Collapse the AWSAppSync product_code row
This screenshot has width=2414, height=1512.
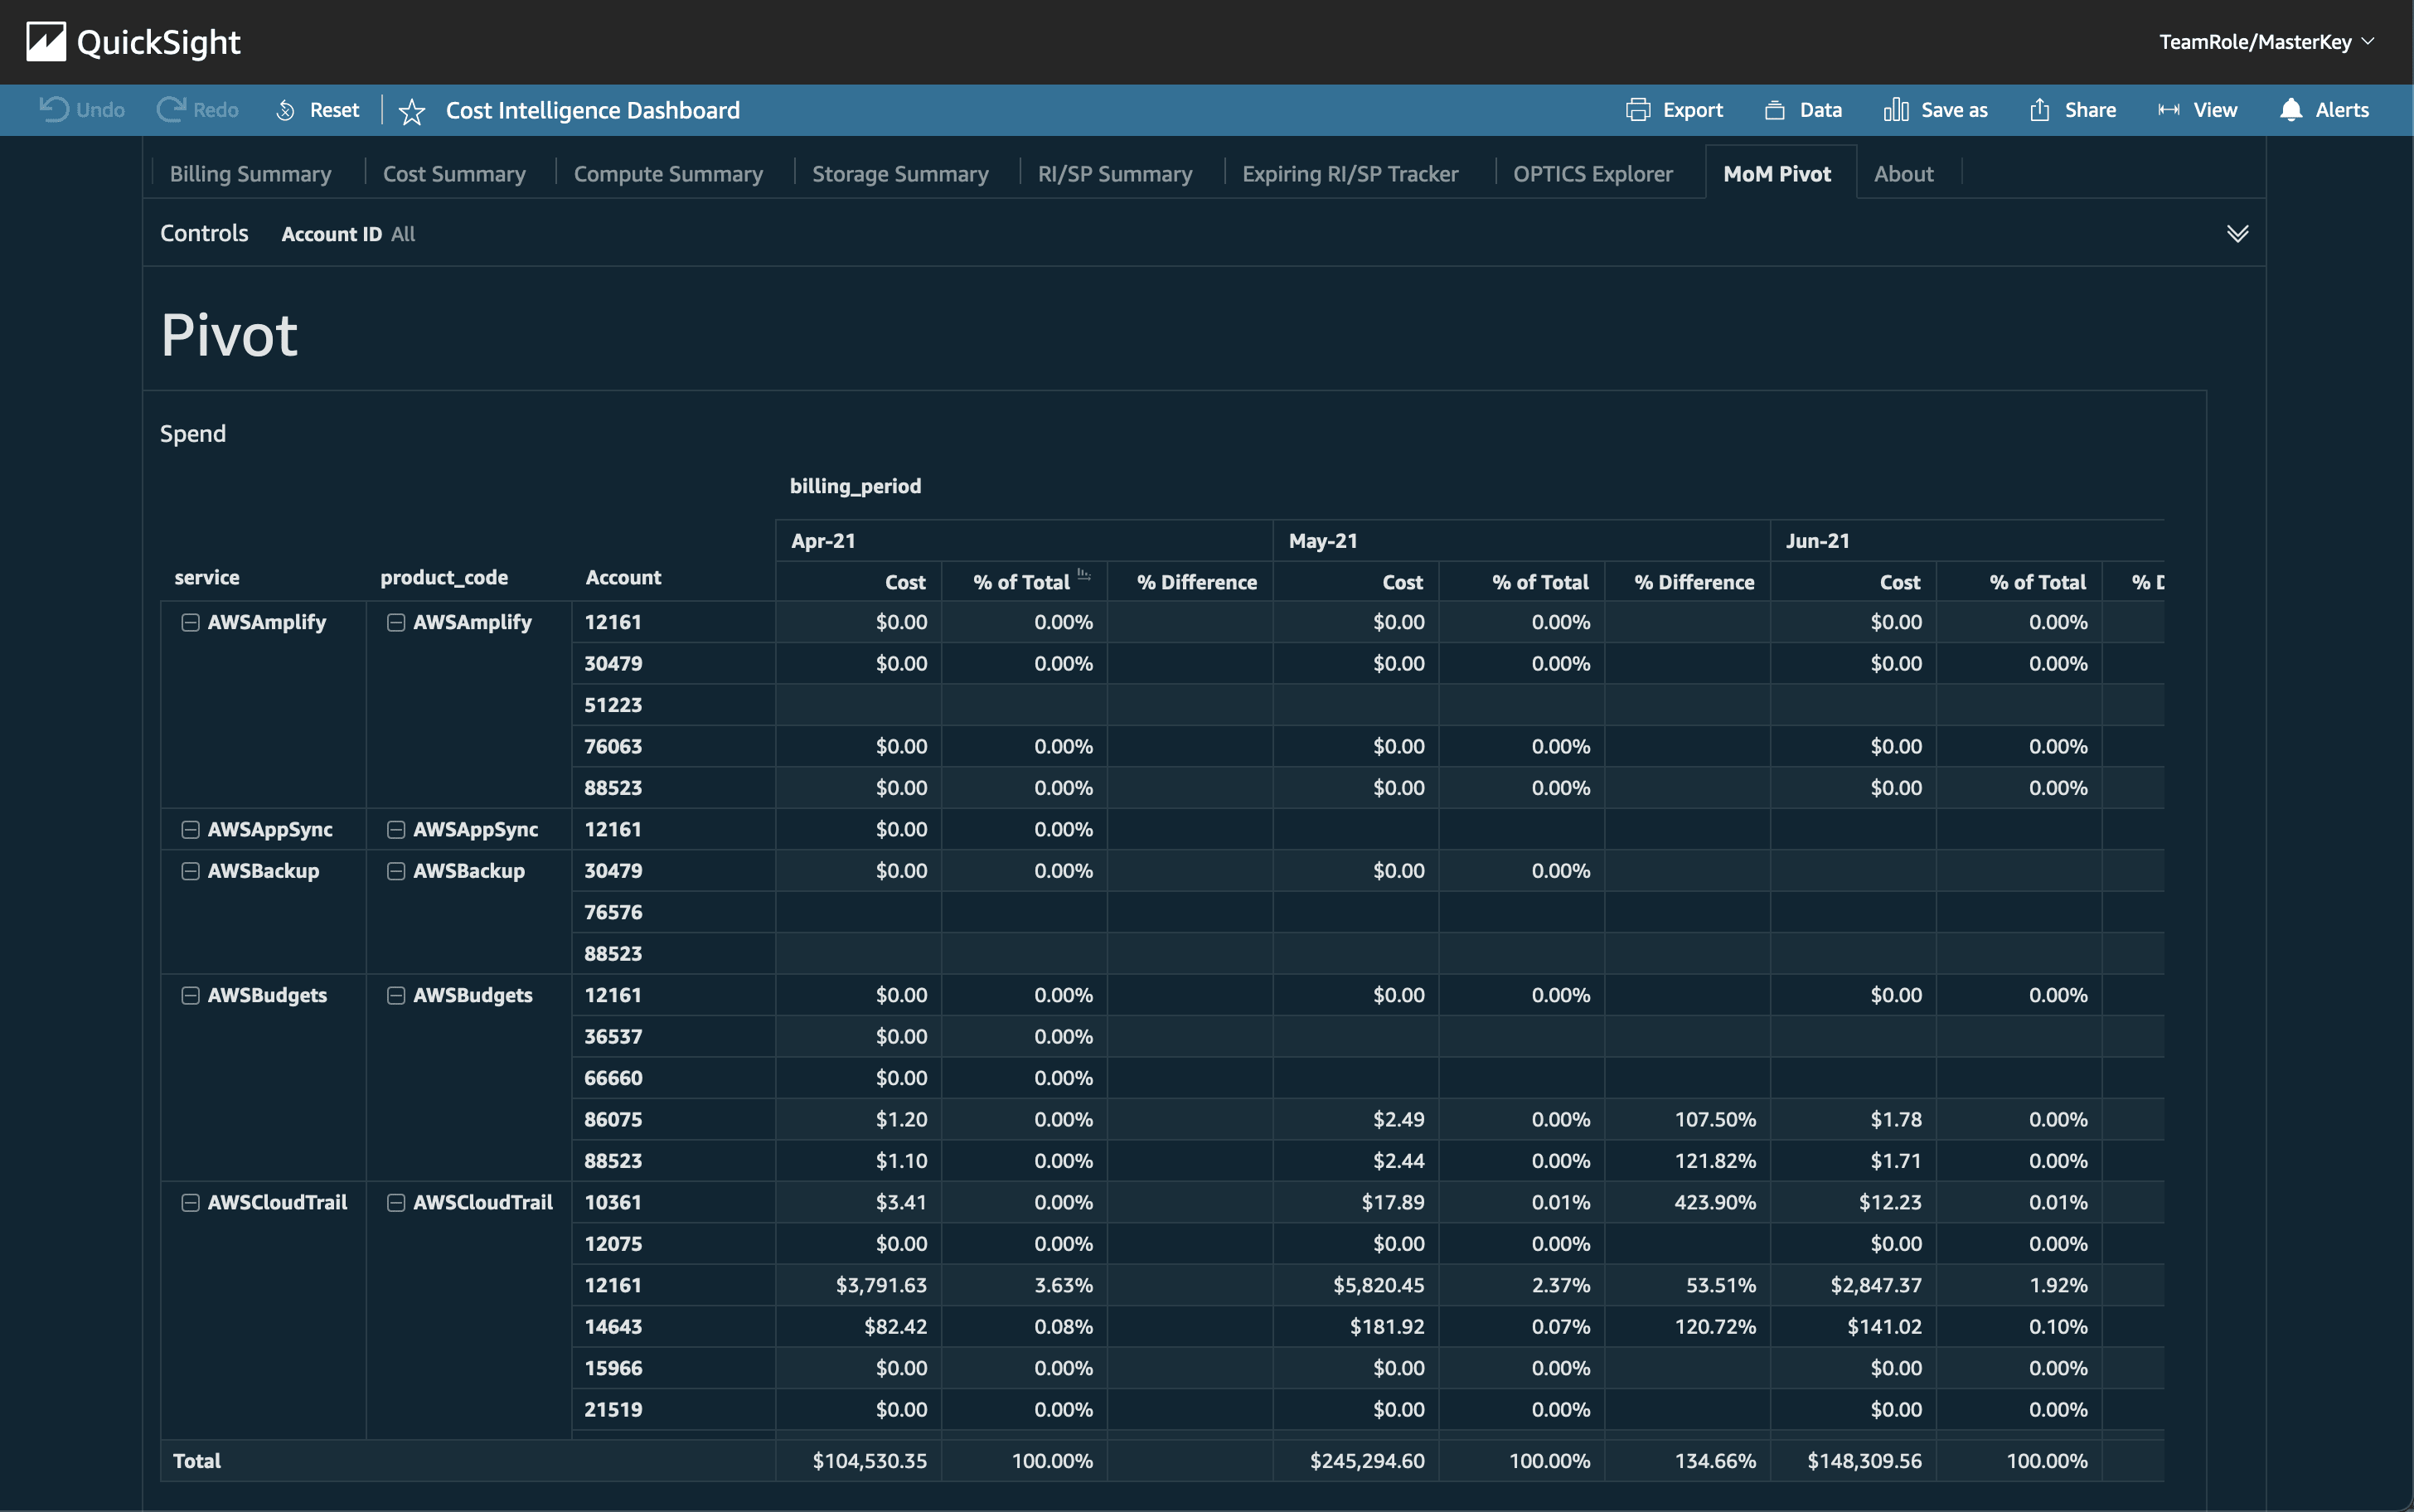(396, 829)
